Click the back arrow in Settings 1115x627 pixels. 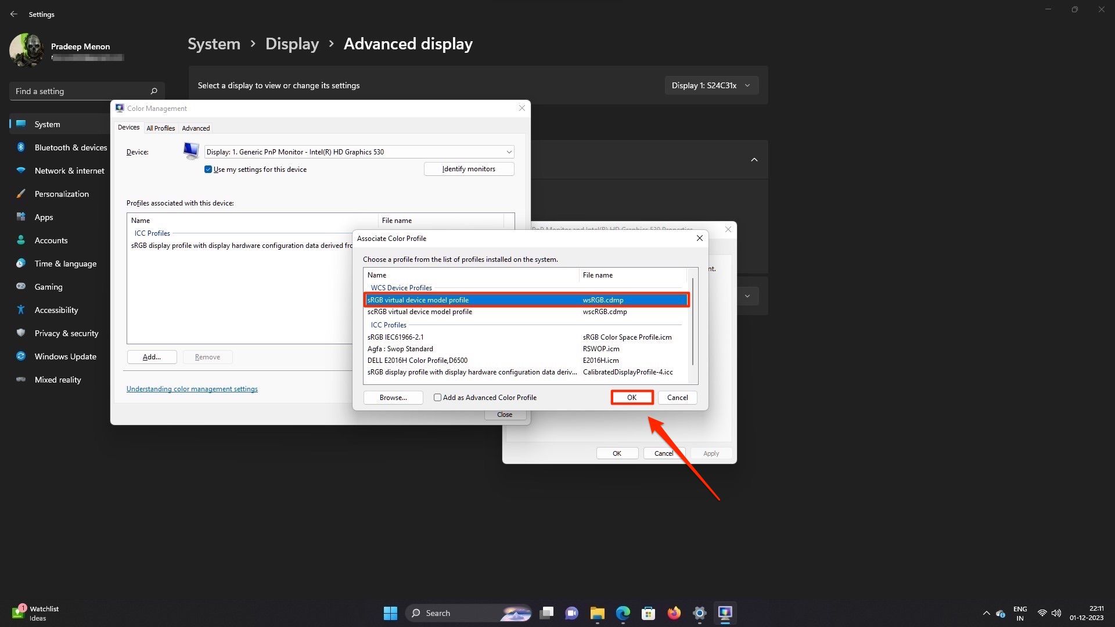click(14, 14)
